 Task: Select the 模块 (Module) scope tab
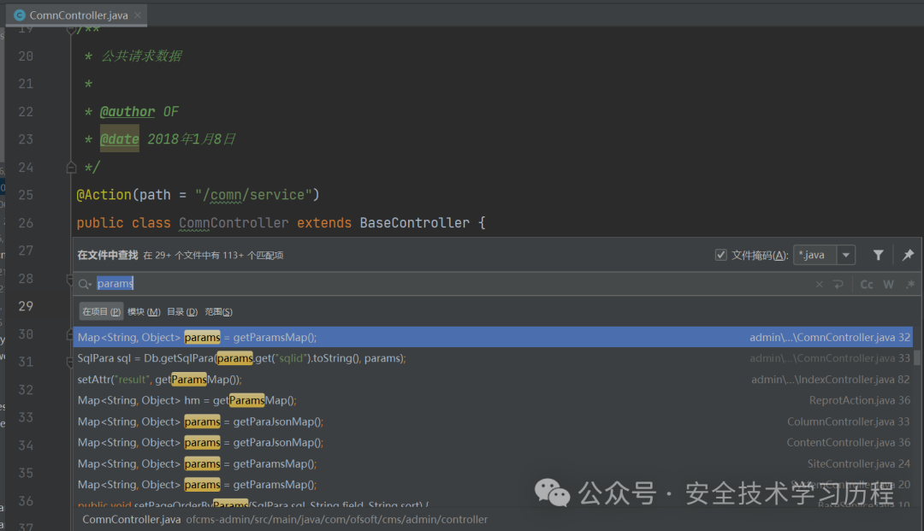coord(144,312)
